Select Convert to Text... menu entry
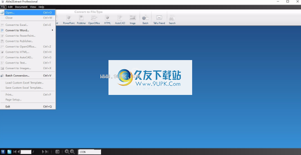This screenshot has width=301, height=155. point(28,63)
